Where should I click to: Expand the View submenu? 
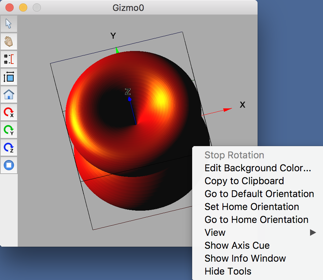coord(215,233)
